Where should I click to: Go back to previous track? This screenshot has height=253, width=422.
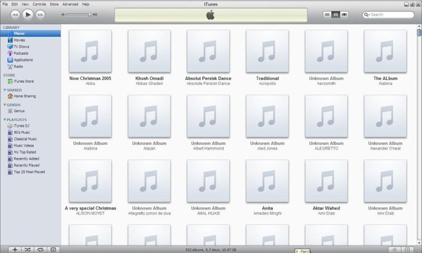(x=15, y=15)
